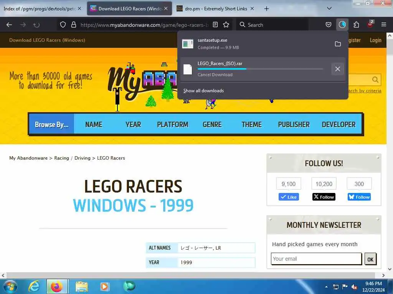Click the LEGO_Racers_(ISO).rar download progress bar
Screen dimensions: 393x294
pos(260,69)
